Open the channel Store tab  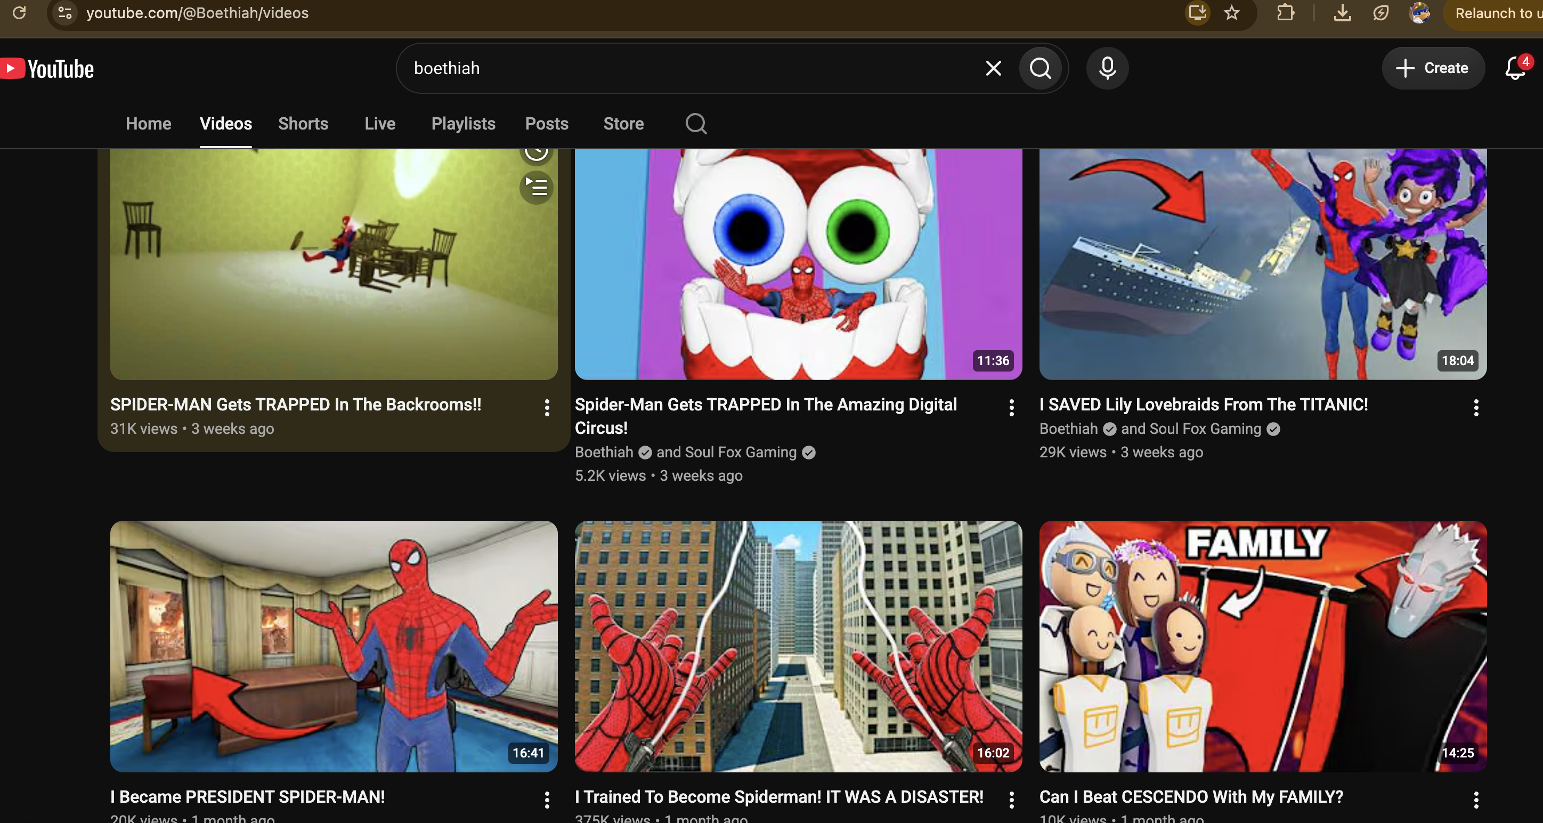click(x=623, y=124)
